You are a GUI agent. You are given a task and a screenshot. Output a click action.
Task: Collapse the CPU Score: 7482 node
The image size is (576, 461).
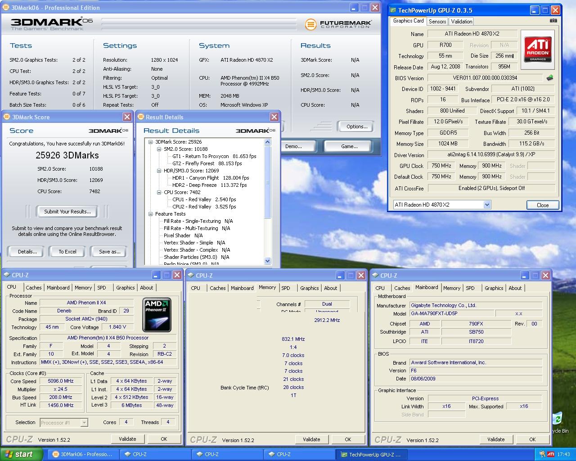(159, 192)
